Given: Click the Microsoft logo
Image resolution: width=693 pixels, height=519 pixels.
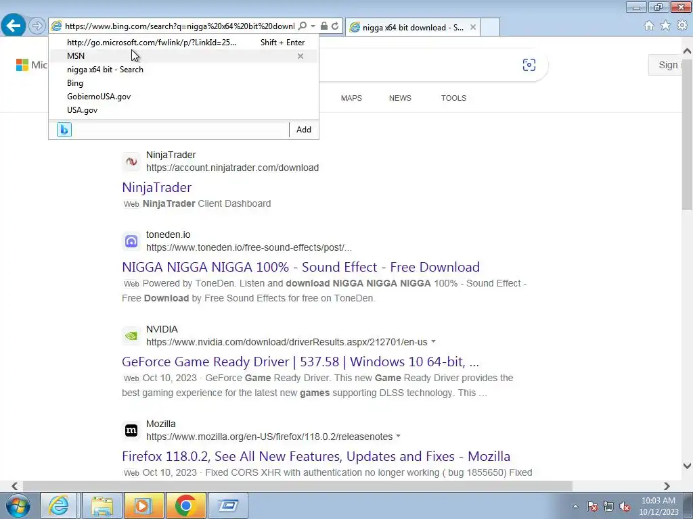Looking at the screenshot, I should click(31, 65).
